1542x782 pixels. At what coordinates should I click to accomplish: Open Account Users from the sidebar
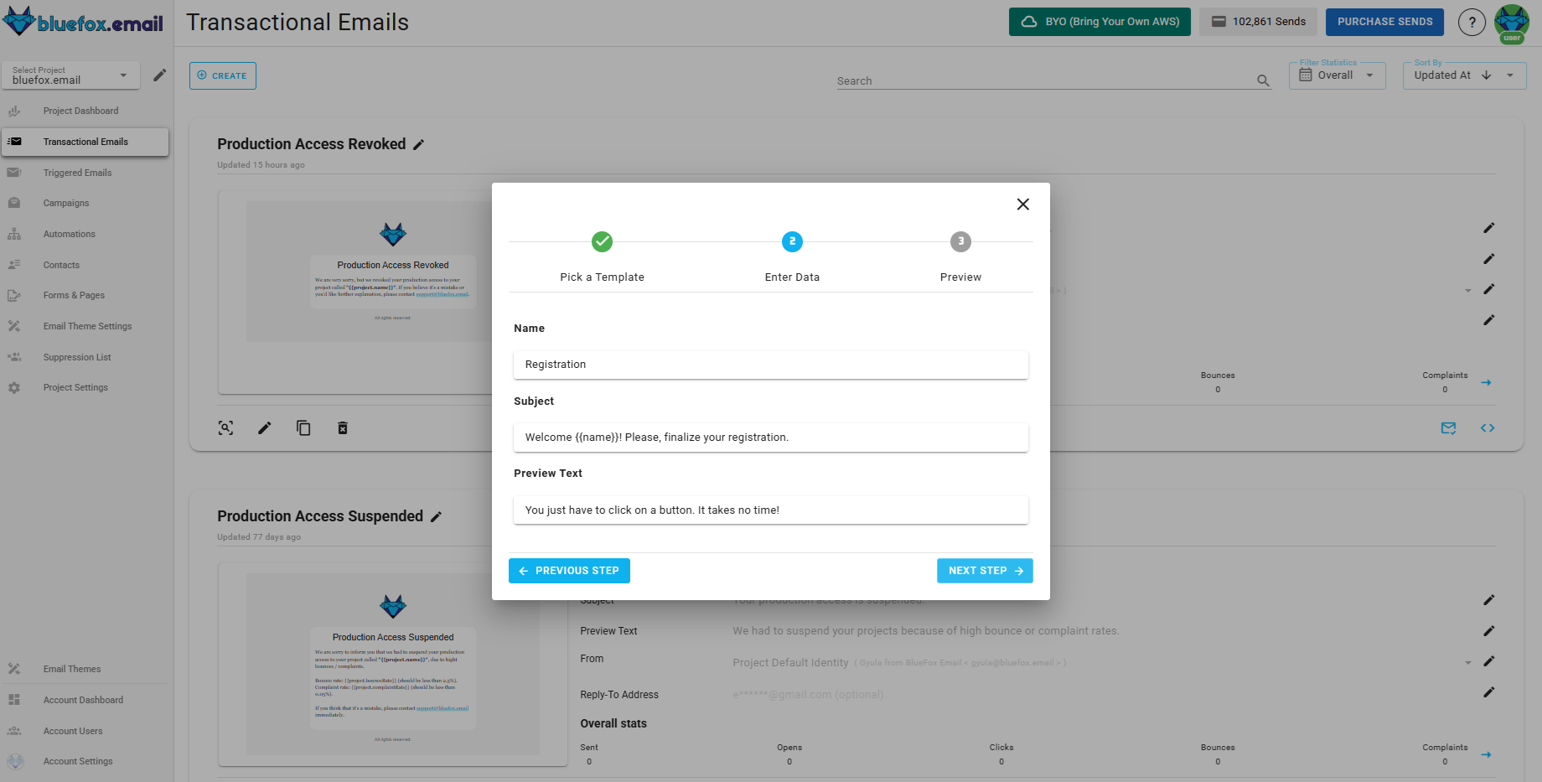73,730
